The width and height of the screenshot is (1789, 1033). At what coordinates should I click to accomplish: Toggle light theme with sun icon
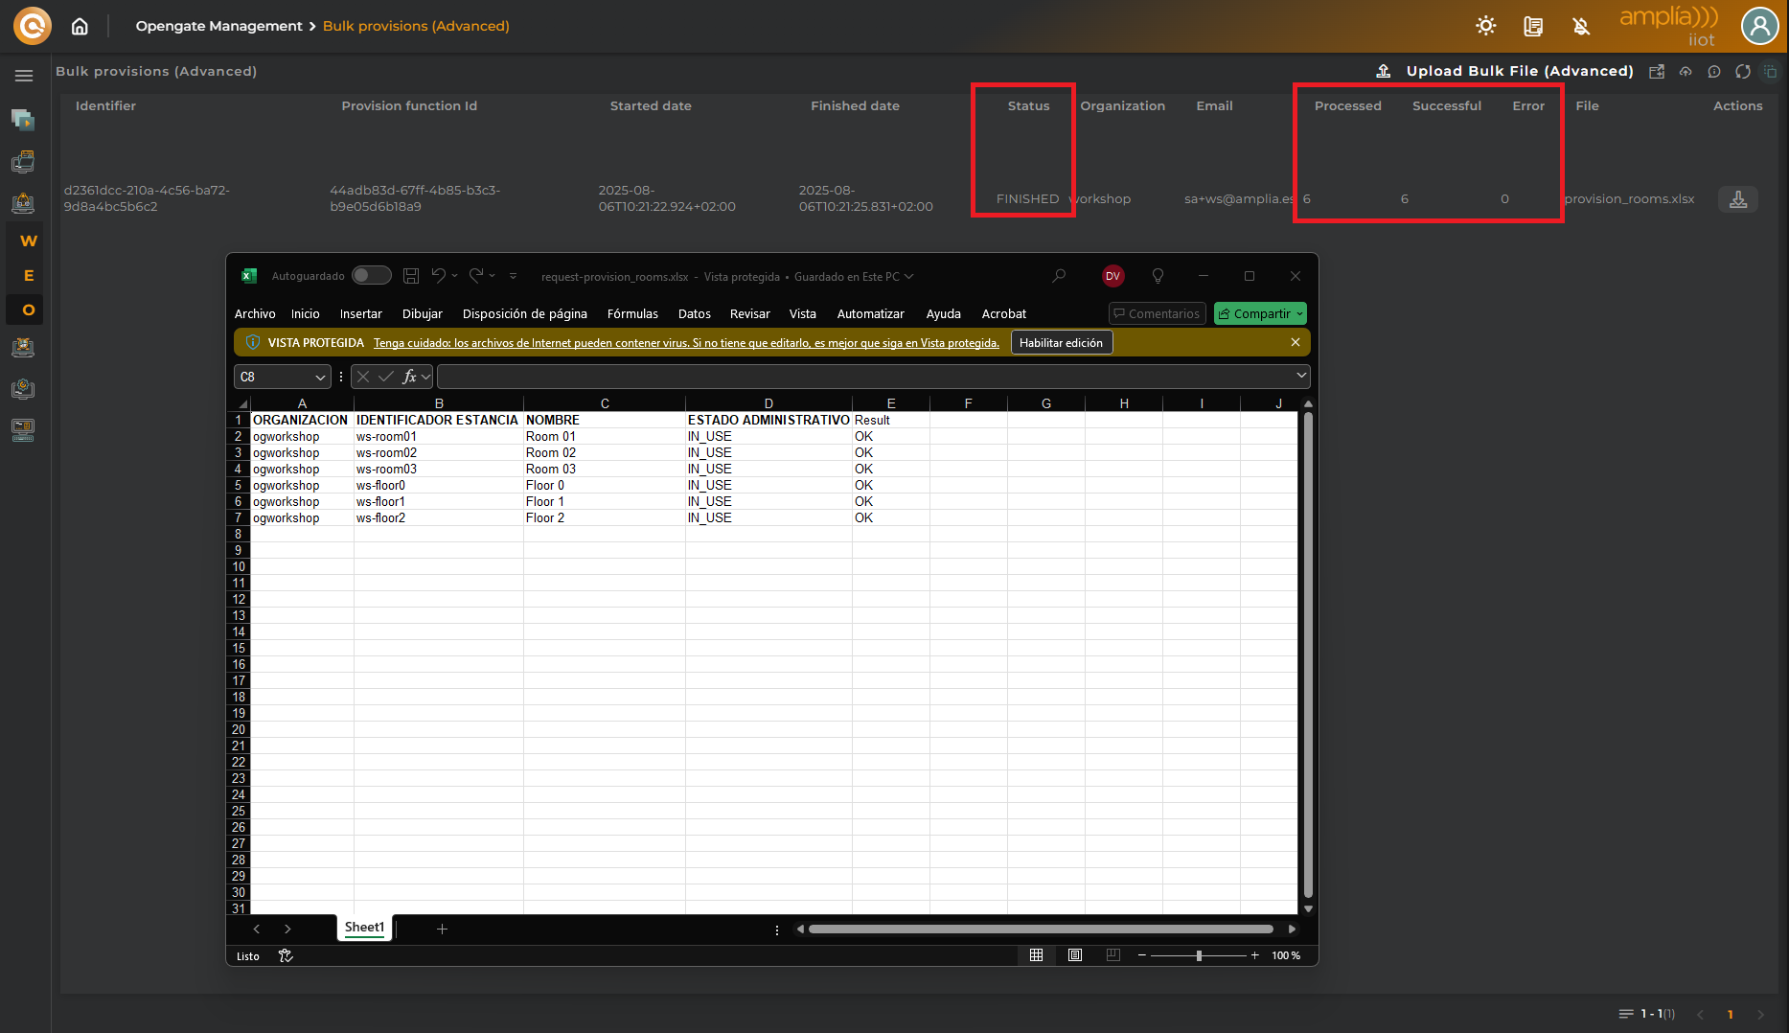(x=1485, y=26)
